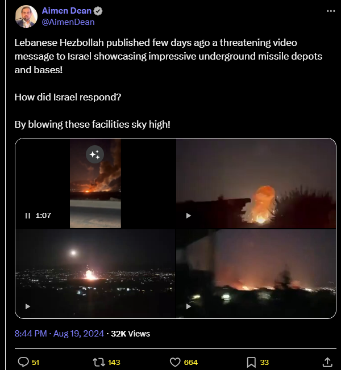Click the share upload icon
Image resolution: width=341 pixels, height=370 pixels.
click(327, 362)
